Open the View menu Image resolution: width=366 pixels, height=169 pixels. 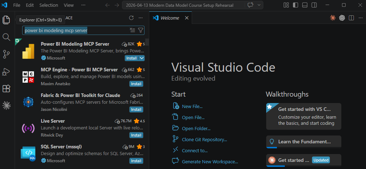69,5
